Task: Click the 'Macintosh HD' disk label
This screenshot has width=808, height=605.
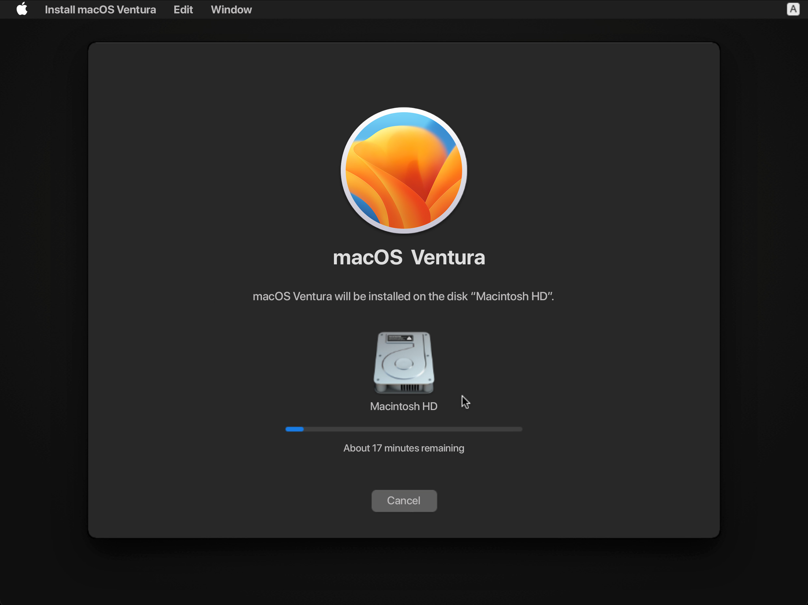Action: click(404, 406)
